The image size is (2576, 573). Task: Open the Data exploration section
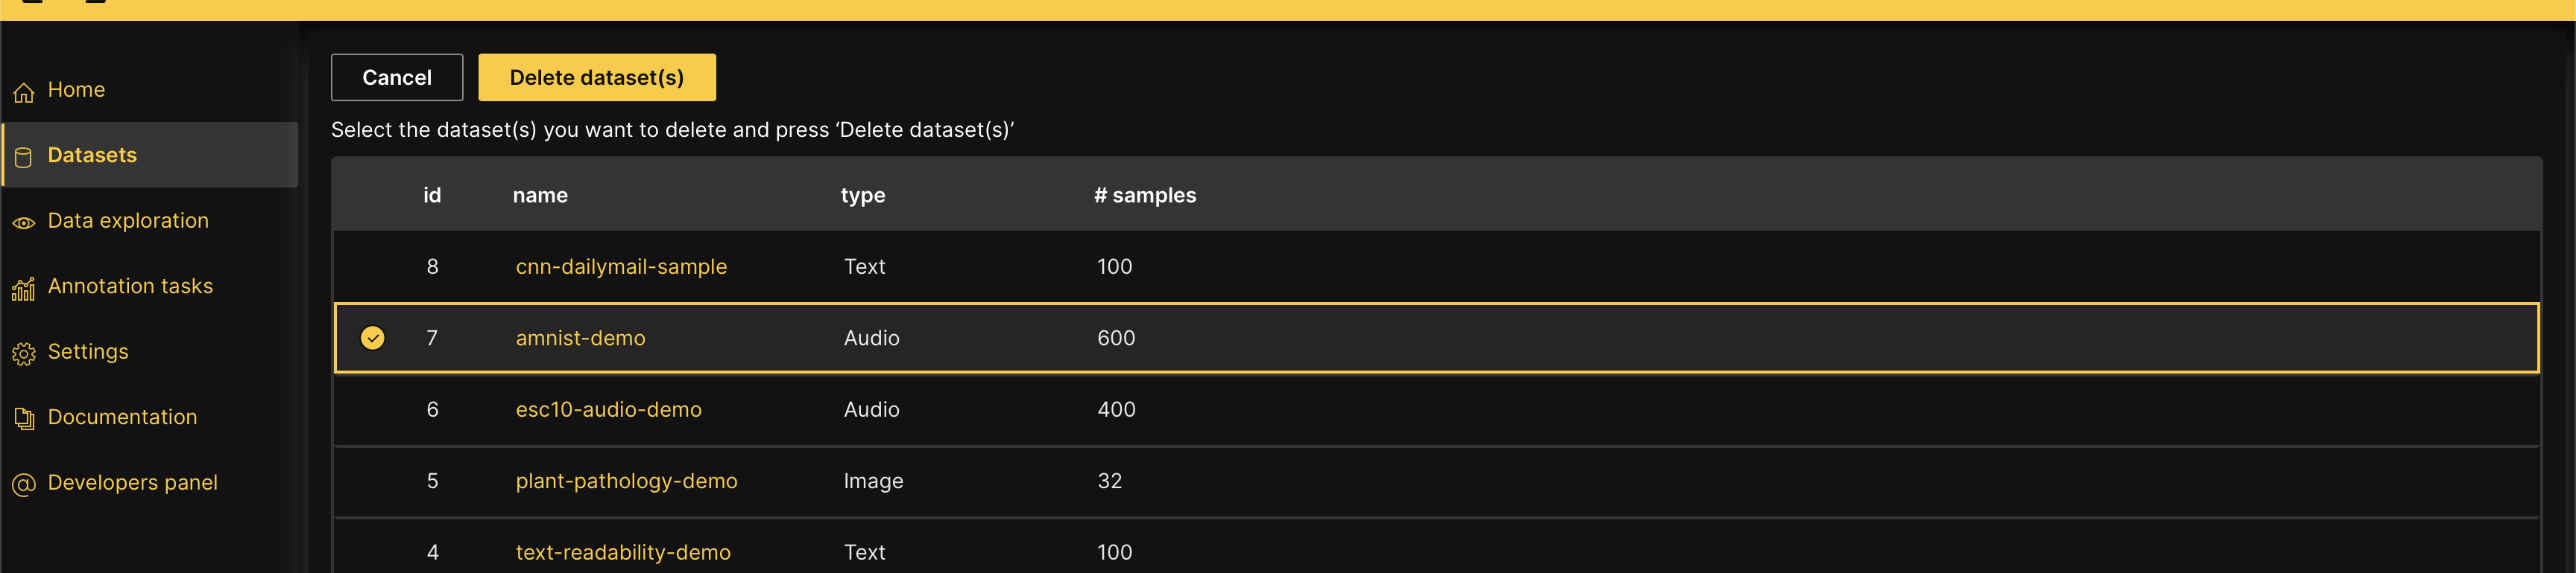coord(128,220)
